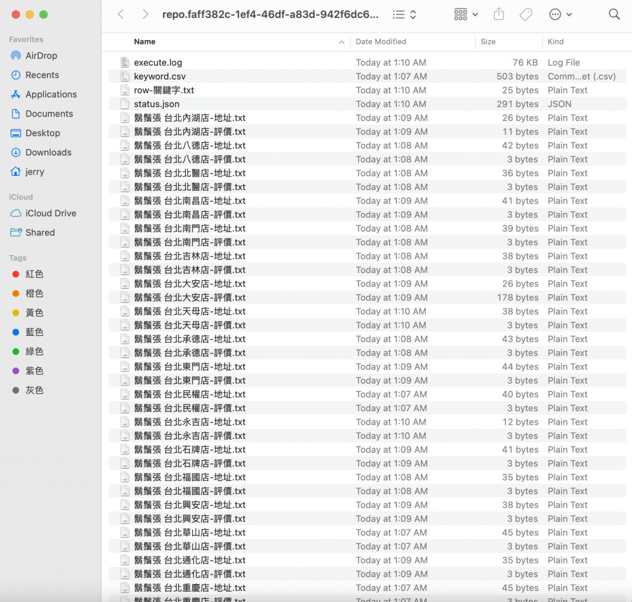The height and width of the screenshot is (602, 632).
Task: Click the 178 bytes size cell
Action: click(x=518, y=298)
